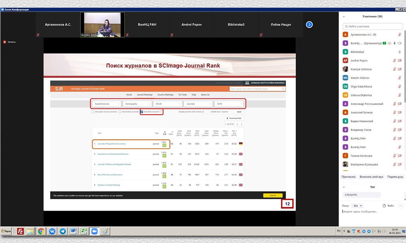Open the Кому: Все recipient dropdown
This screenshot has height=243, width=406.
click(x=357, y=206)
